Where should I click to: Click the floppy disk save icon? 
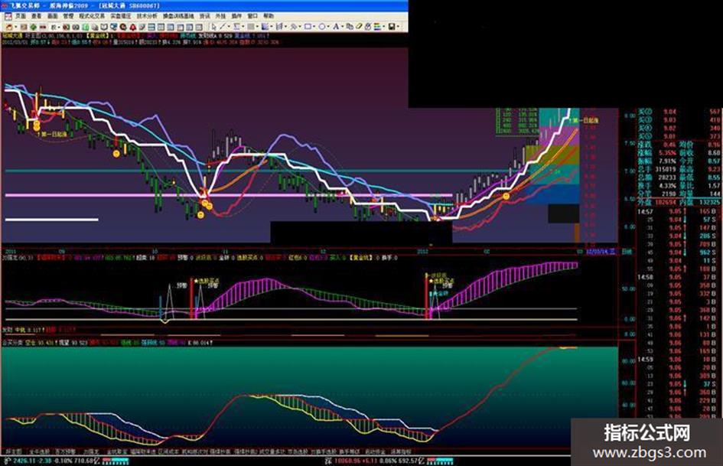(x=392, y=27)
